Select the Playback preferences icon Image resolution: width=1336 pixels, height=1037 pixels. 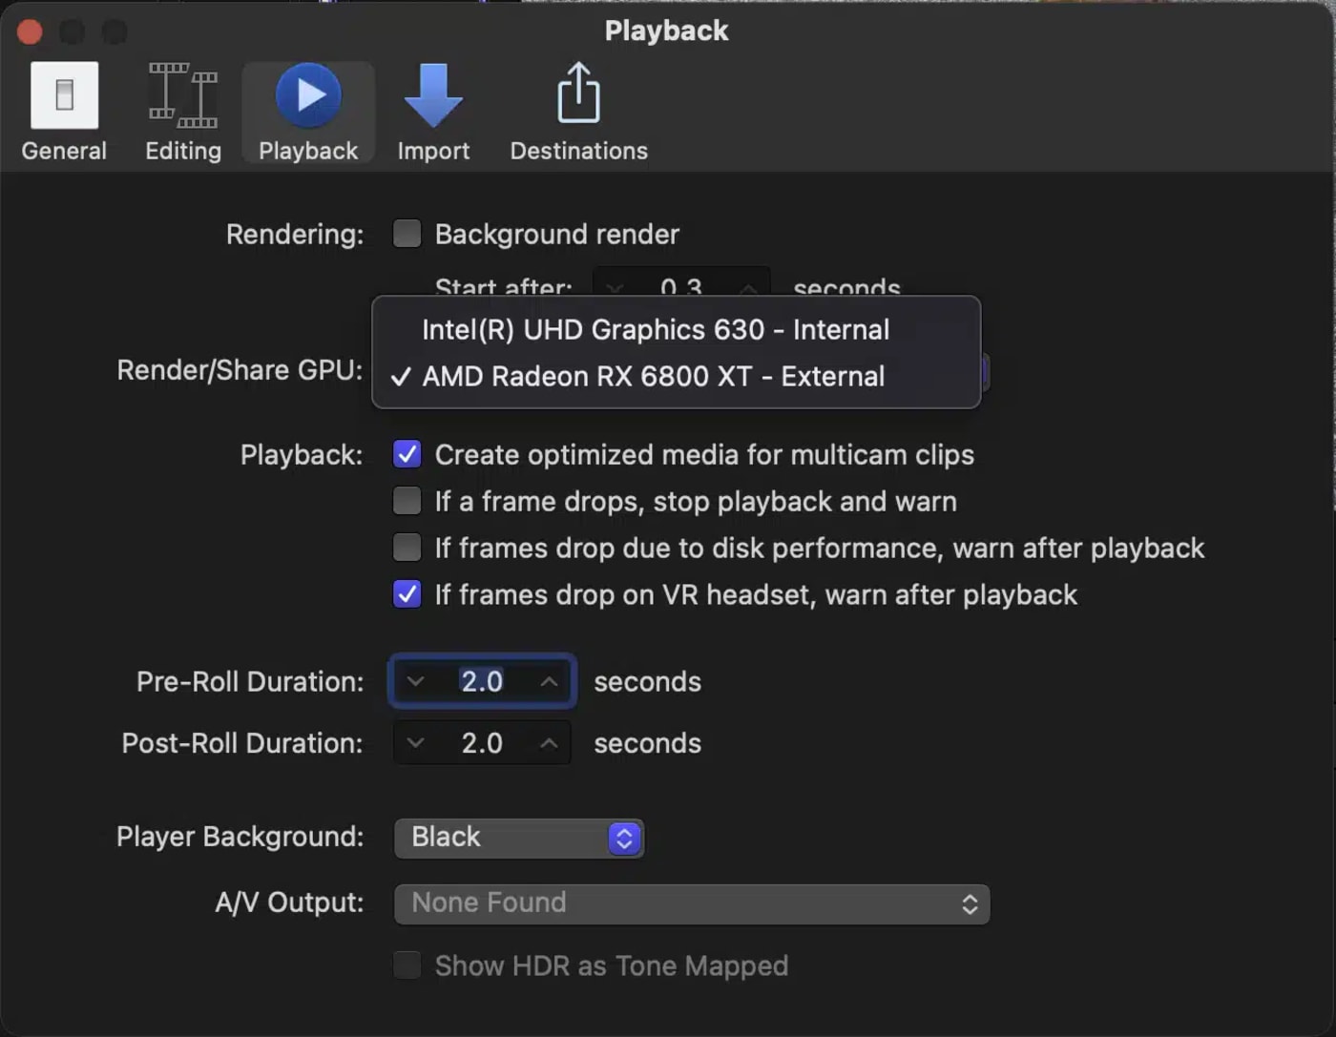click(x=308, y=95)
